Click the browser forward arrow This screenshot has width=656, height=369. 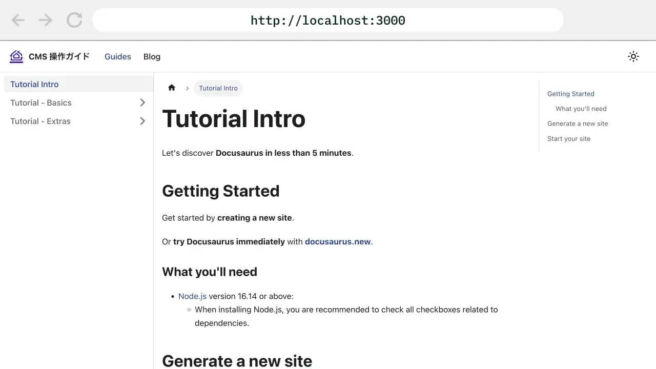[x=46, y=20]
